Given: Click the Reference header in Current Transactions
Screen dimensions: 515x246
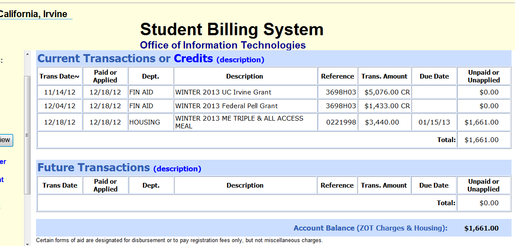Looking at the screenshot, I should pyautogui.click(x=337, y=76).
